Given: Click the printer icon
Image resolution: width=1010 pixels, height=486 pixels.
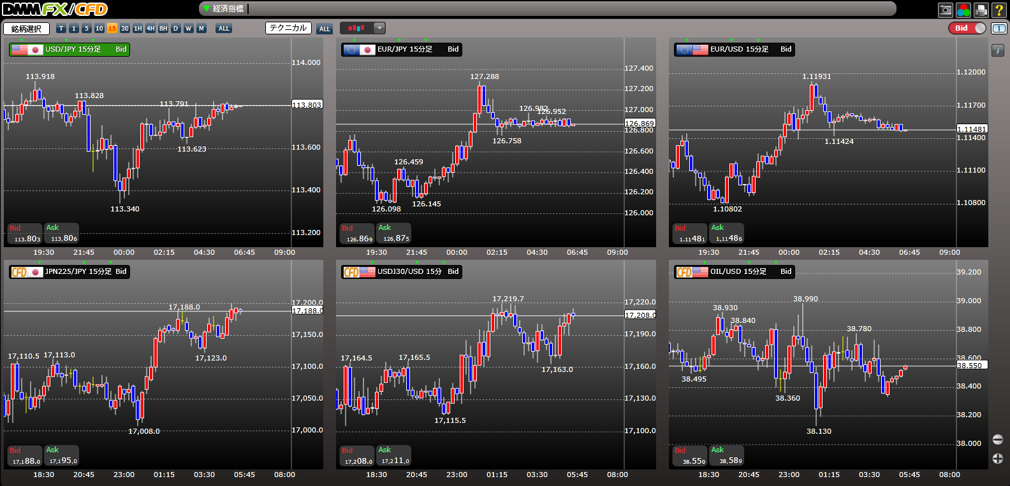Looking at the screenshot, I should click(x=981, y=10).
